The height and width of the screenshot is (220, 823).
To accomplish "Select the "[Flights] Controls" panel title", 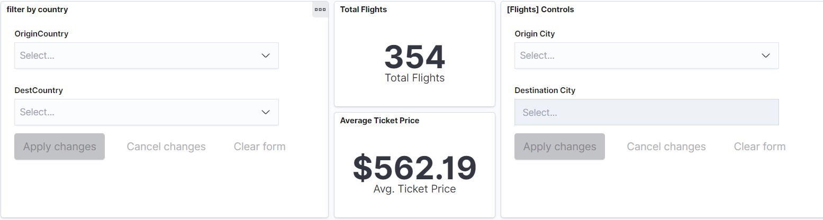I will pos(540,10).
